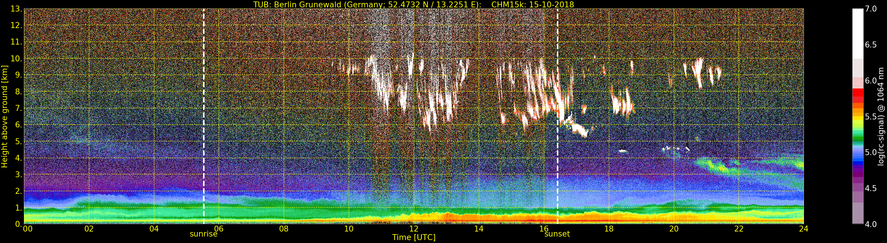Click time axis tick '16'
This screenshot has width=887, height=243.
(544, 229)
